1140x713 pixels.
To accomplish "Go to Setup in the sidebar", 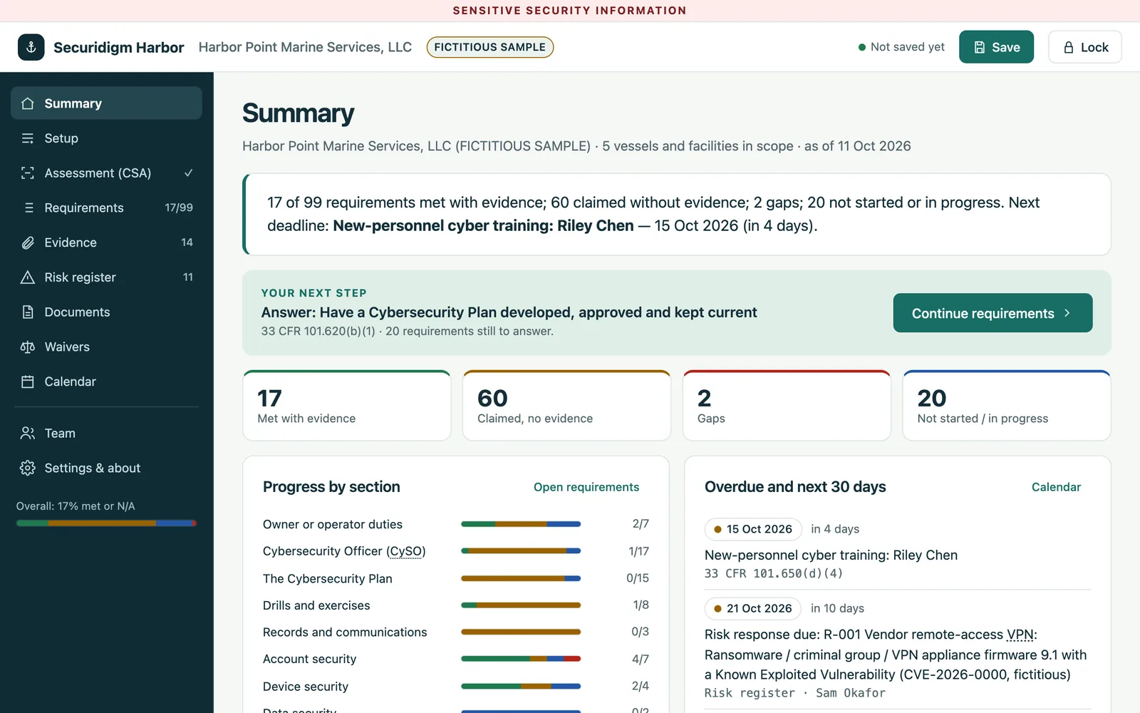I will [x=106, y=138].
